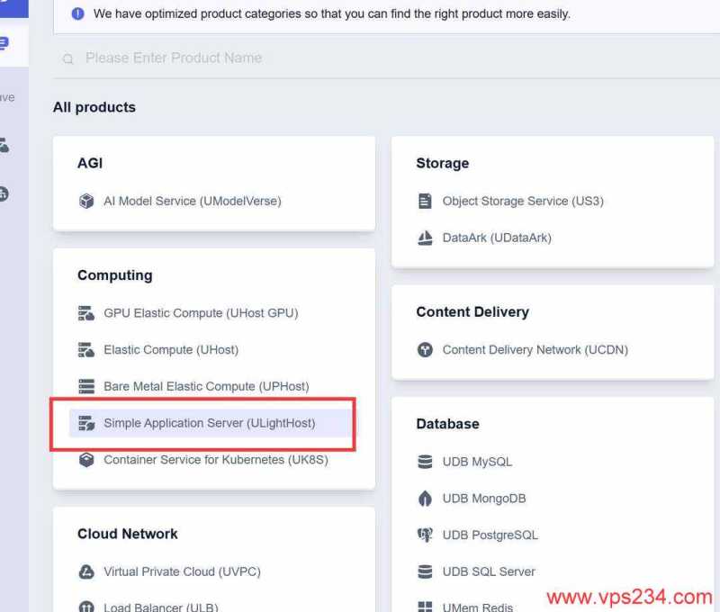Click the Bare Metal Elastic Compute icon
The height and width of the screenshot is (612, 720).
(x=86, y=387)
